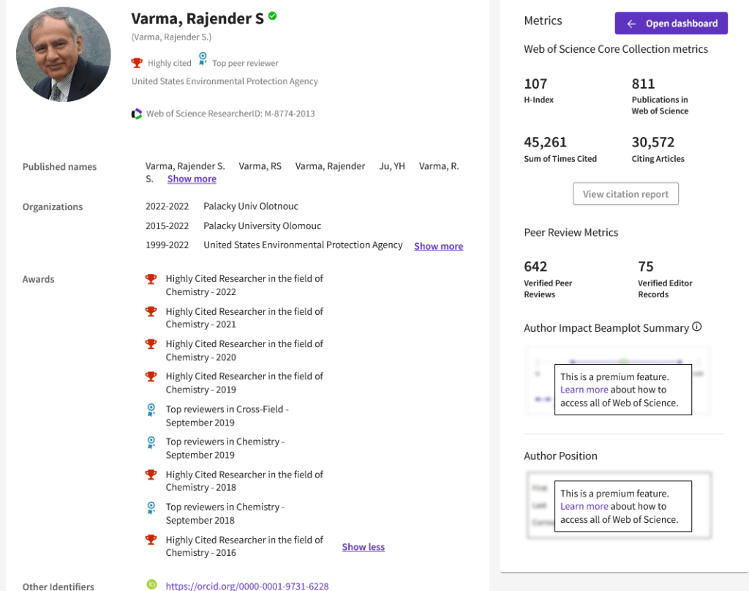Click ribbon icon for Top reviewers in Cross-Field

click(x=151, y=410)
